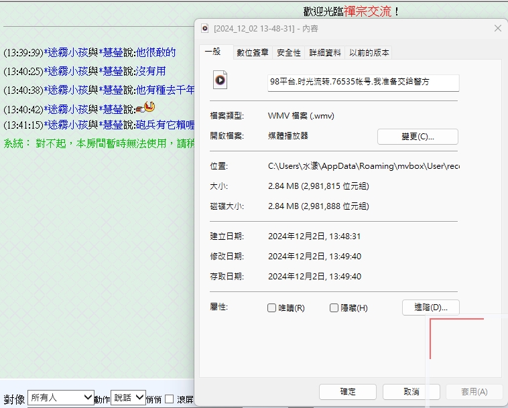Toggle the 悄悄 whisper checkbox in chat

pyautogui.click(x=169, y=399)
